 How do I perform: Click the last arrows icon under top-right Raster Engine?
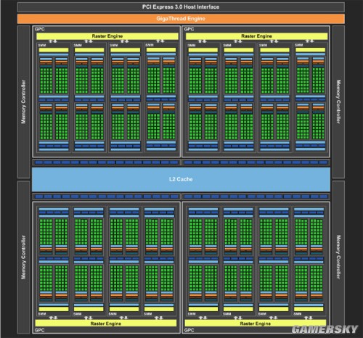pos(309,41)
